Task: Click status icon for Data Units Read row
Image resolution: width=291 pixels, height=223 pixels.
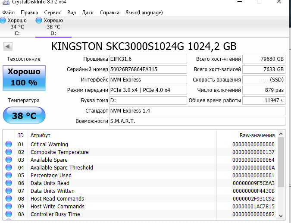Action: 9,183
